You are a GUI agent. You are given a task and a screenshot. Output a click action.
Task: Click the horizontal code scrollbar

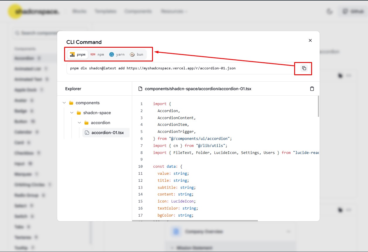click(195, 220)
